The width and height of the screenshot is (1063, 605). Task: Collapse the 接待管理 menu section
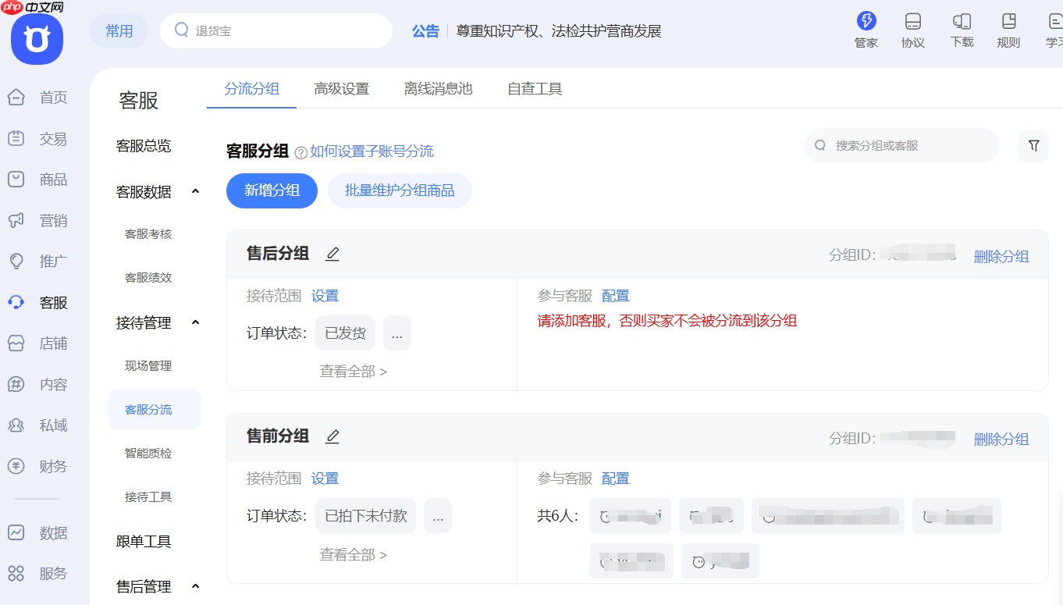click(x=196, y=322)
